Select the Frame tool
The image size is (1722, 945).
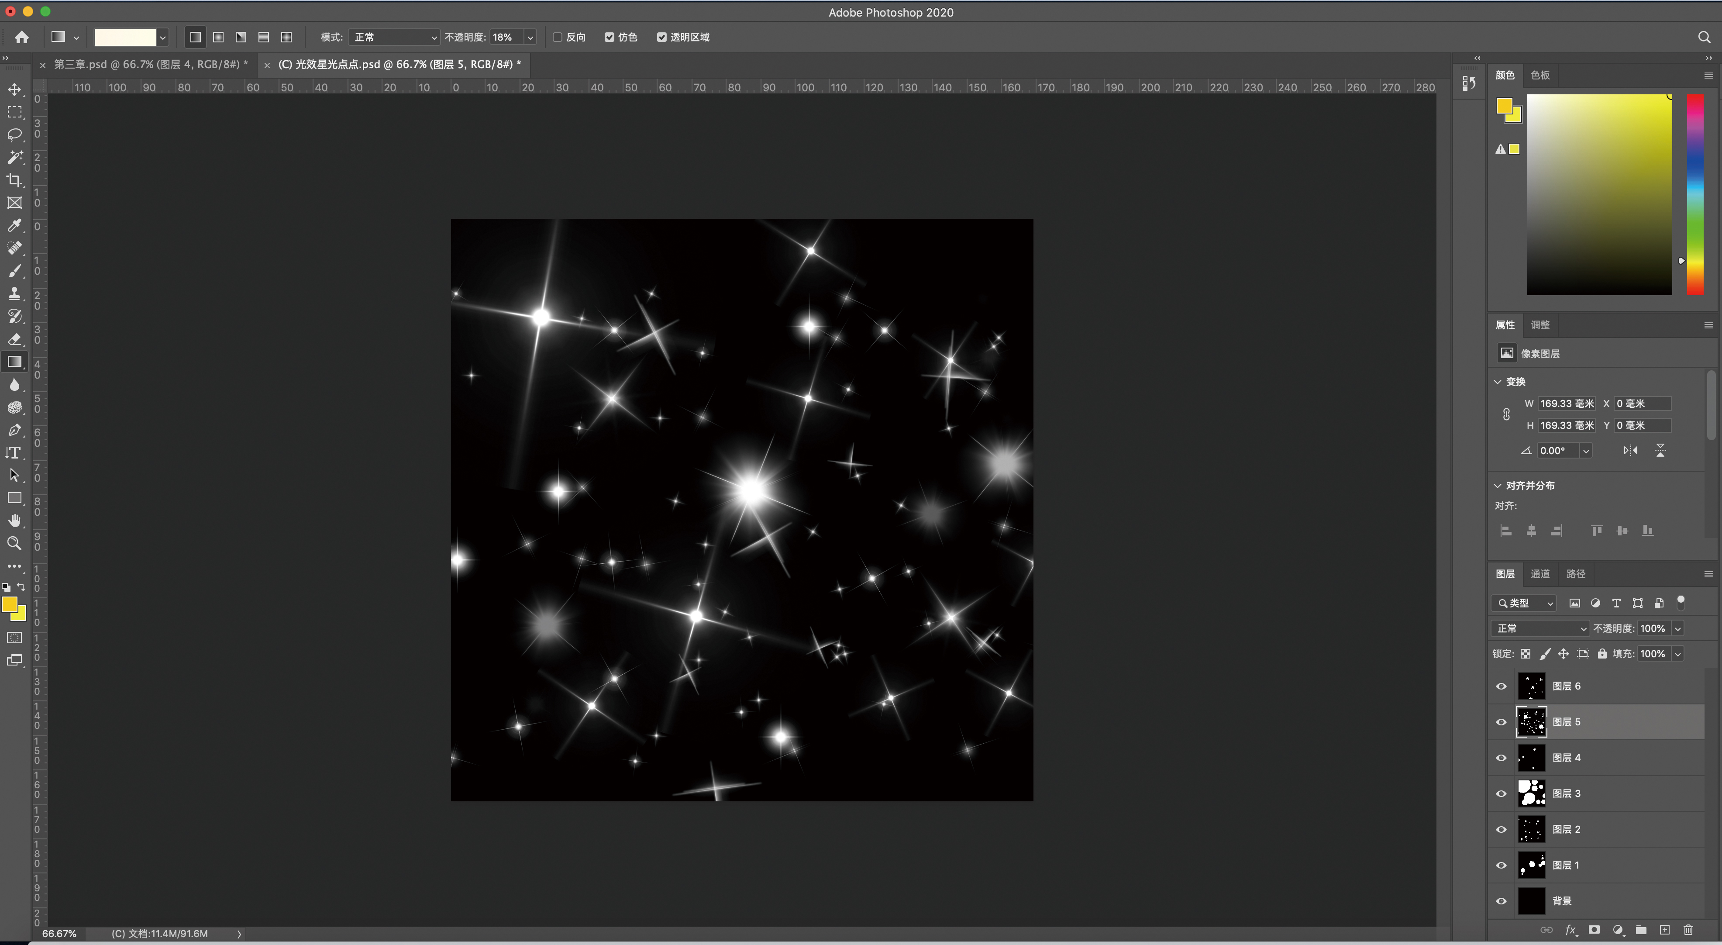14,203
